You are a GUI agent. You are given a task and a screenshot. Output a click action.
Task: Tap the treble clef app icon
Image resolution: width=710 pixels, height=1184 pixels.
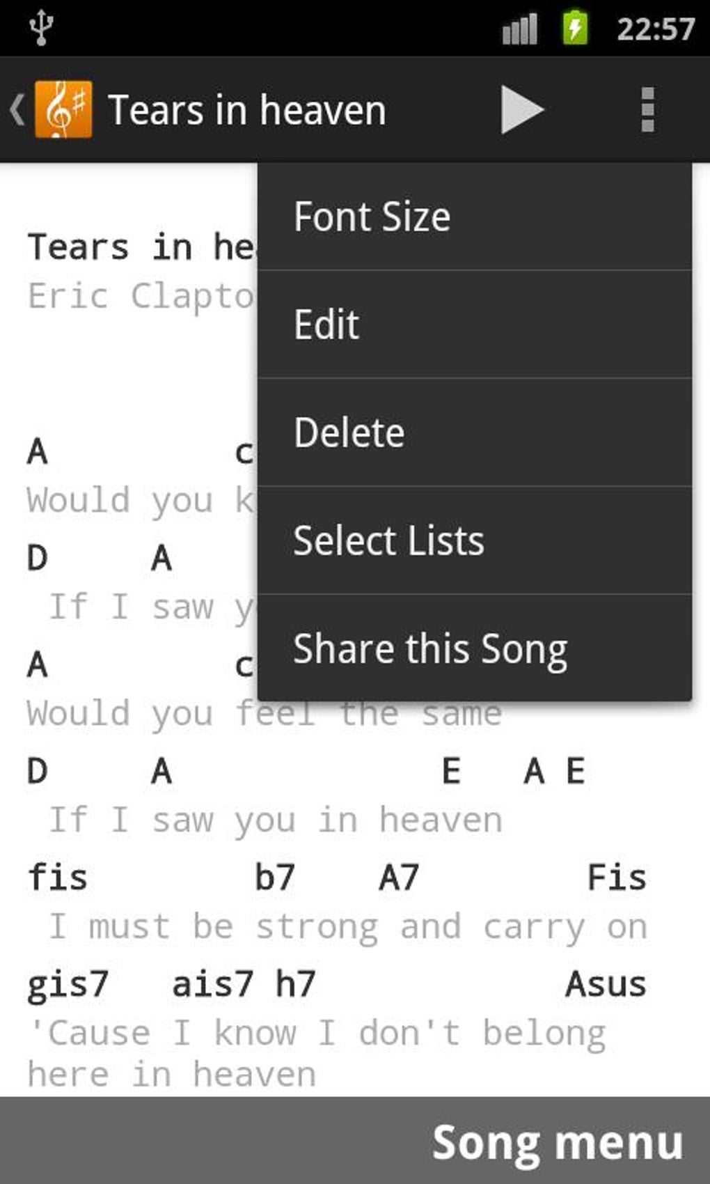tap(63, 109)
